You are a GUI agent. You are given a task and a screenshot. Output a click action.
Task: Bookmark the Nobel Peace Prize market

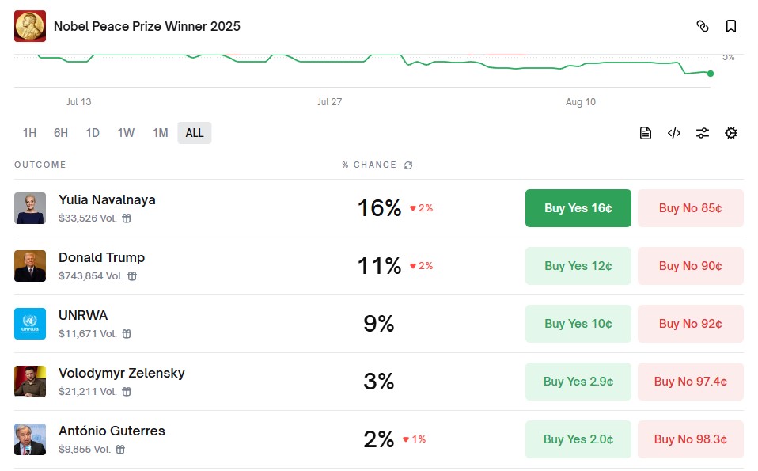coord(731,26)
